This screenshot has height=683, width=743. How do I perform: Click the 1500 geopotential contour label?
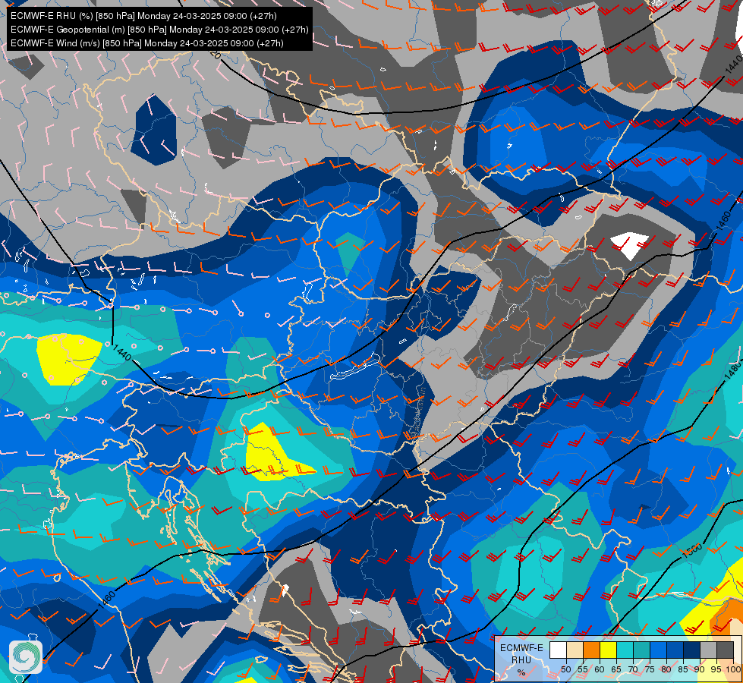click(x=692, y=551)
